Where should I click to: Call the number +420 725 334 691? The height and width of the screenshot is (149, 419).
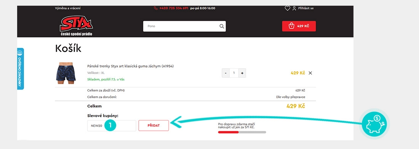[174, 8]
